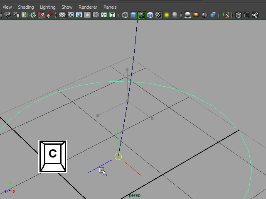The width and height of the screenshot is (266, 199).
Task: Toggle the Depth of Field icon
Action: click(x=213, y=15)
